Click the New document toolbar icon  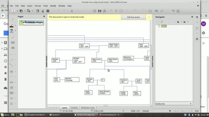pyautogui.click(x=13, y=11)
